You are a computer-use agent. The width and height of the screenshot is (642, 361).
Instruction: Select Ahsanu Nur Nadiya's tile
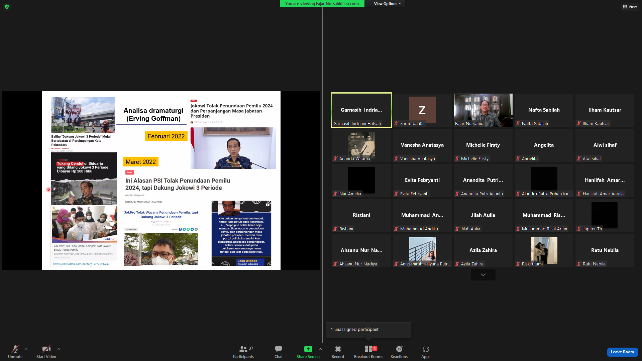[361, 250]
